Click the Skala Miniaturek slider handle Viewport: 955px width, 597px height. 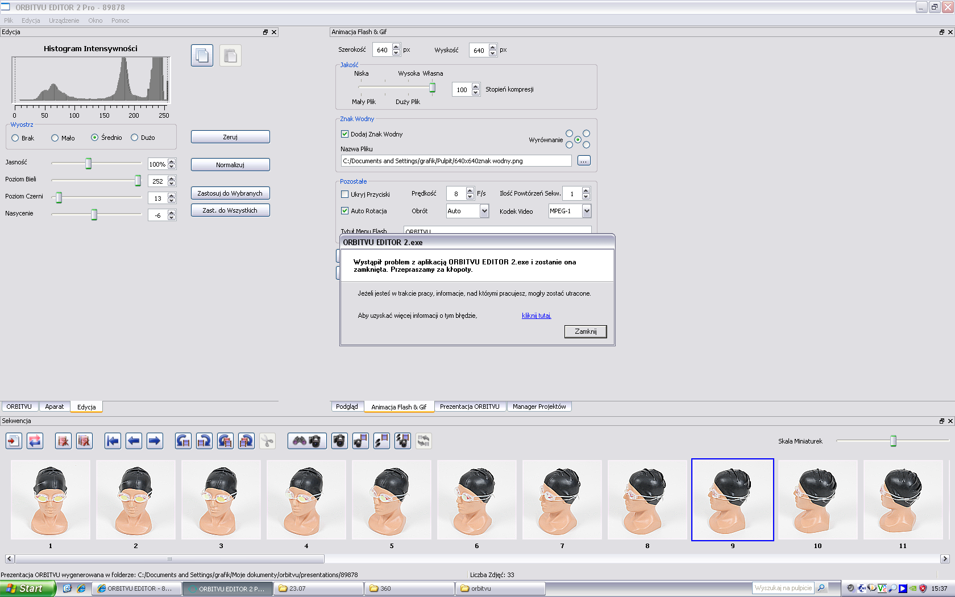pyautogui.click(x=894, y=441)
